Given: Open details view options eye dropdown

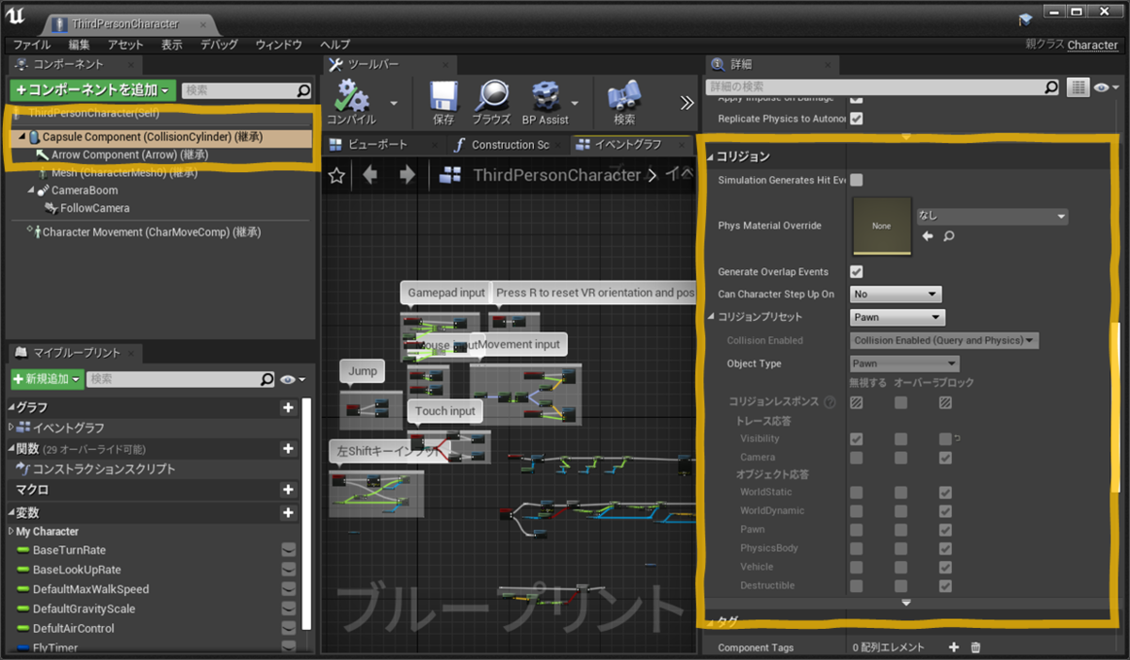Looking at the screenshot, I should tap(1106, 87).
